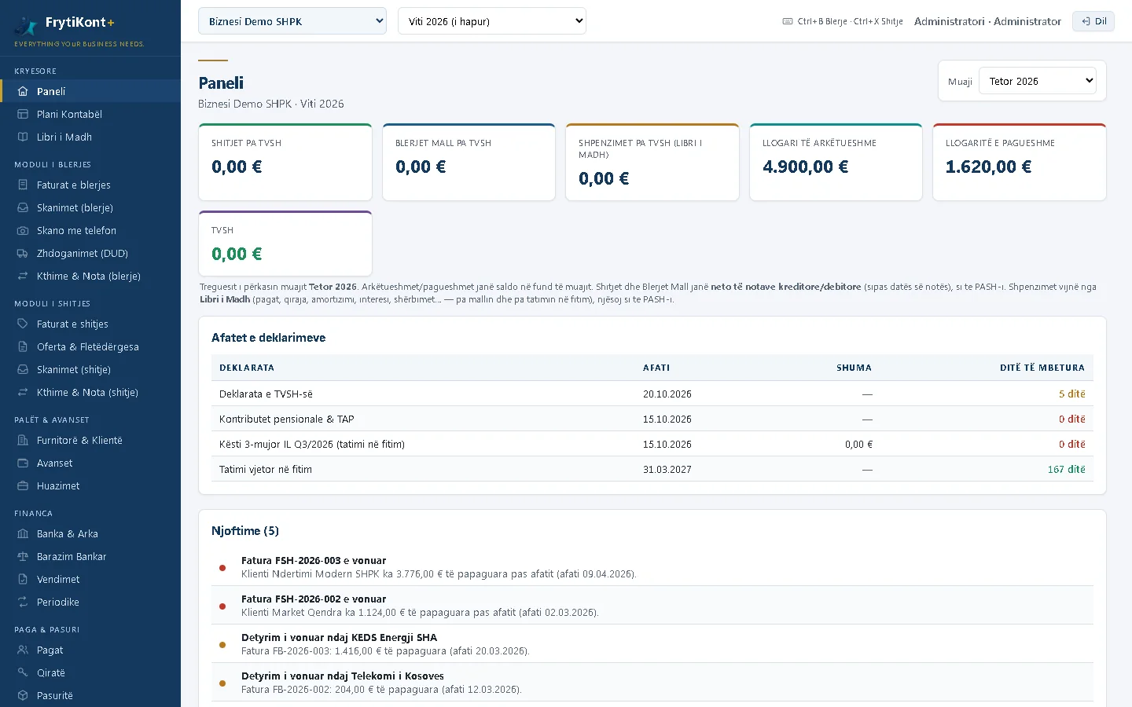Click the Barazim Bankar scales icon
The height and width of the screenshot is (707, 1132).
click(x=23, y=556)
